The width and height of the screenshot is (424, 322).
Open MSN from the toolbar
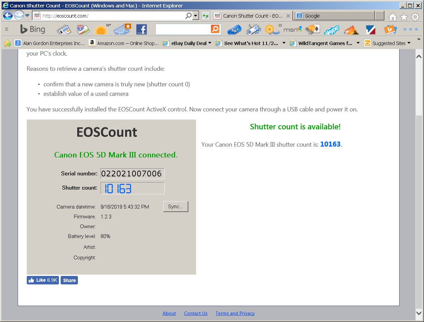[292, 29]
